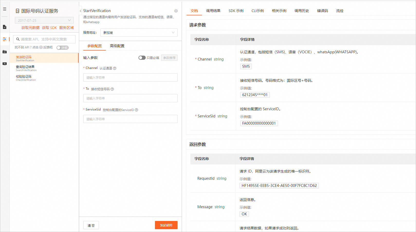Click the HF14955E-EEB5 RequestId example value
The width and height of the screenshot is (416, 232).
click(279, 186)
